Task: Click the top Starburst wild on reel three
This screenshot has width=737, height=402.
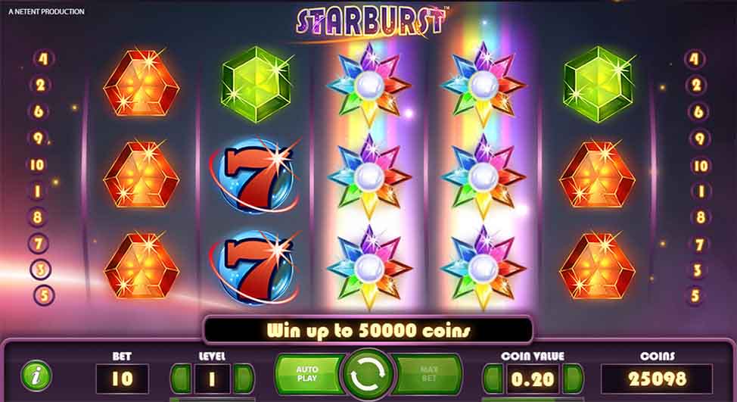Action: (369, 86)
